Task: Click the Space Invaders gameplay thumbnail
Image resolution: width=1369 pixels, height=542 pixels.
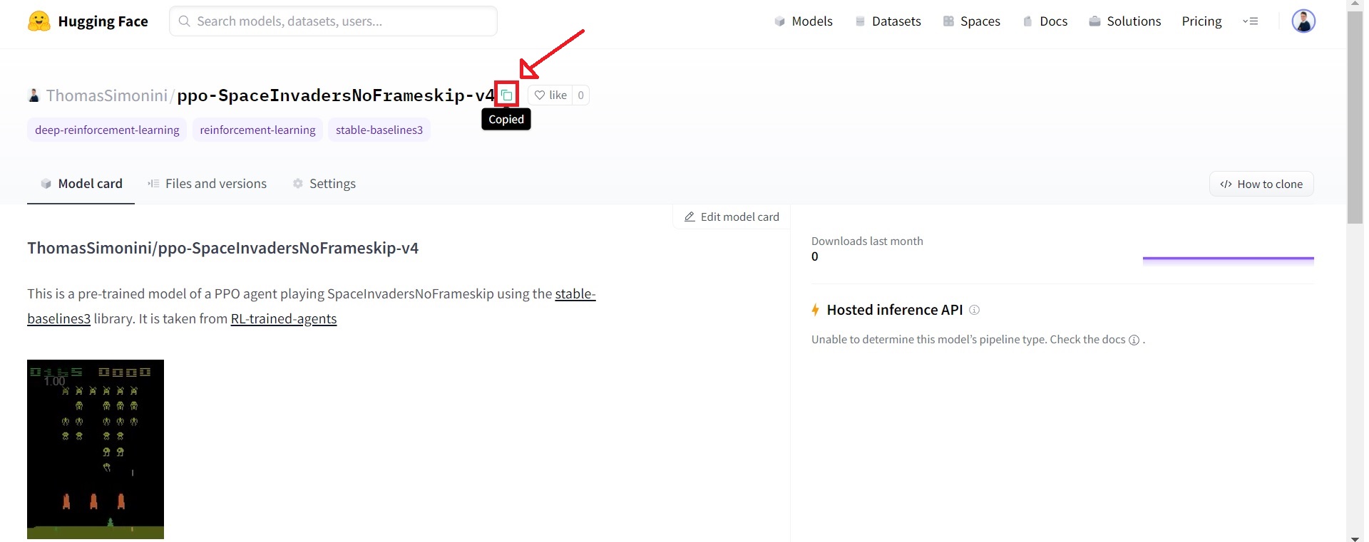Action: pyautogui.click(x=96, y=449)
